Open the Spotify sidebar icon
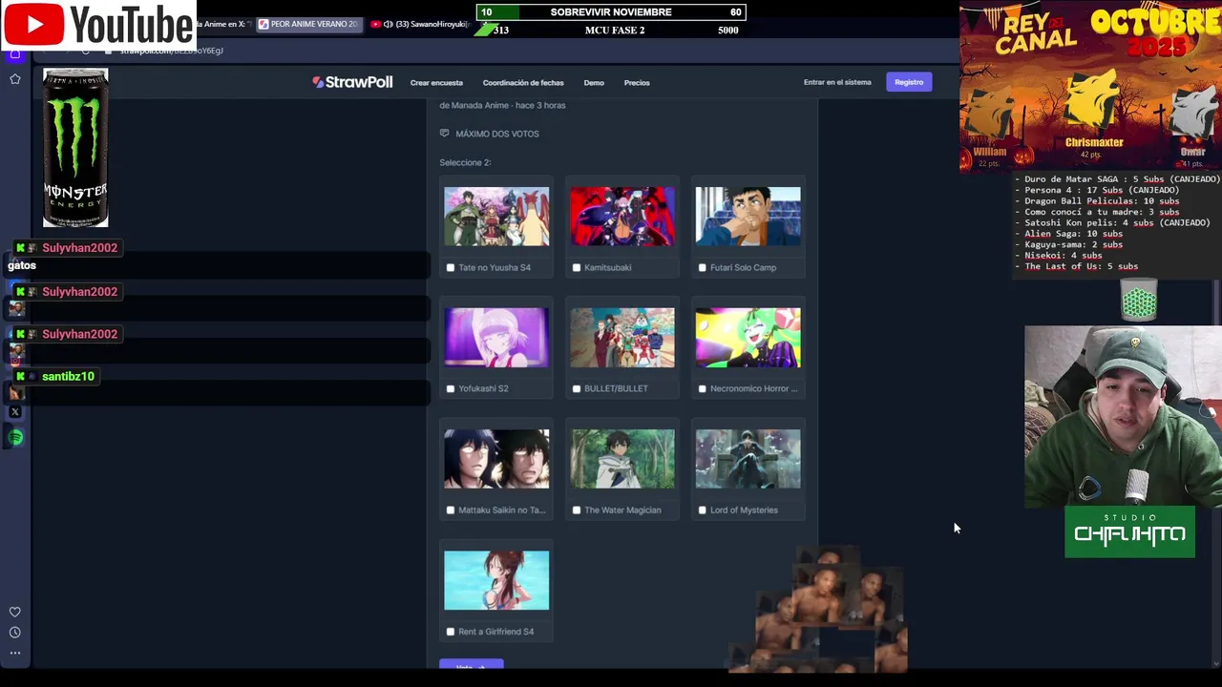This screenshot has width=1222, height=687. (x=15, y=437)
